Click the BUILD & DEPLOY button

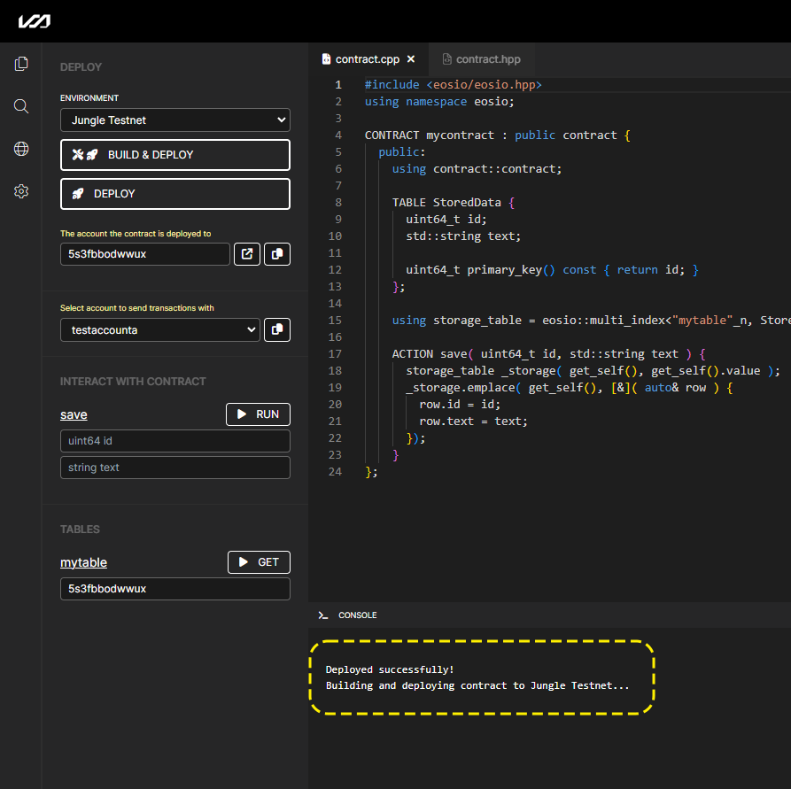click(175, 155)
